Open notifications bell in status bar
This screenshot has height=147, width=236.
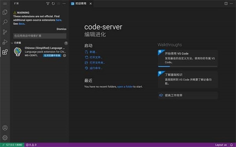[231, 145]
